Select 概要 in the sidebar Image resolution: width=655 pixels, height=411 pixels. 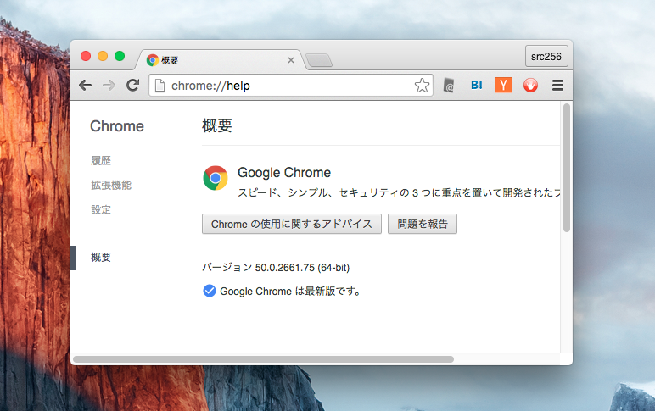point(101,257)
